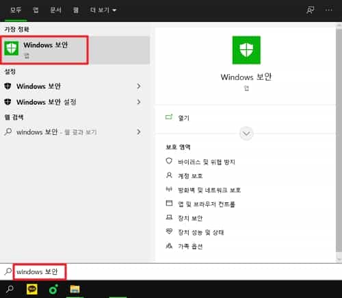Open File Explorer from the taskbar
342x298 pixels.
[75, 289]
